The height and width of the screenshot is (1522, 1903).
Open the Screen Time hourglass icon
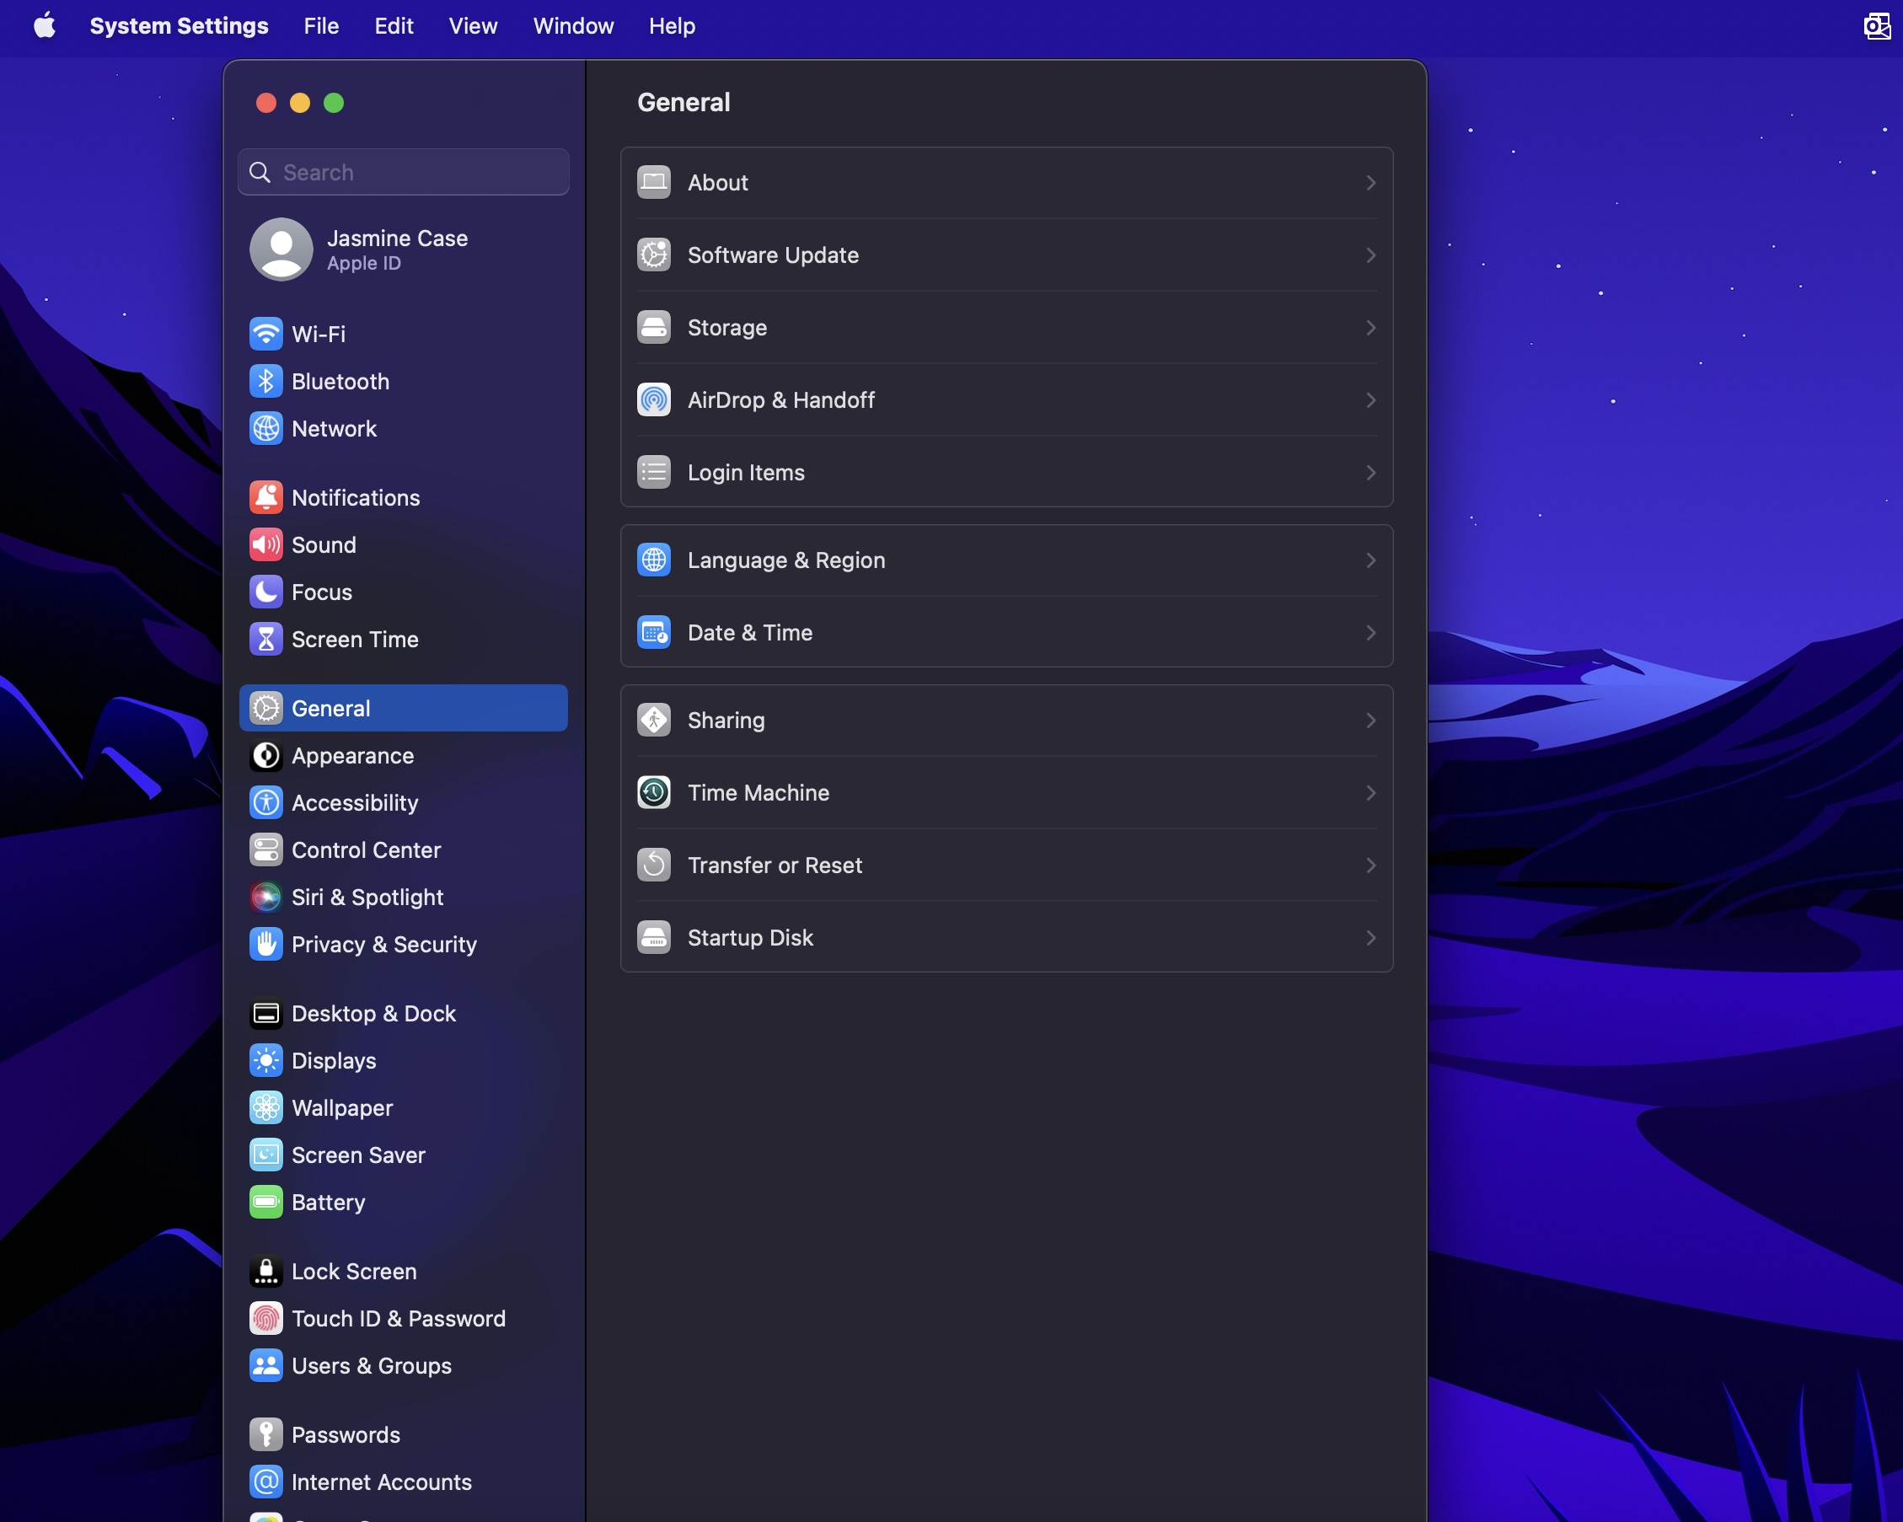pyautogui.click(x=265, y=639)
